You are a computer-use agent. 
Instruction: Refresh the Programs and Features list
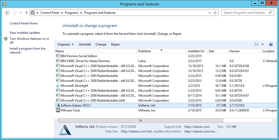(x=215, y=13)
